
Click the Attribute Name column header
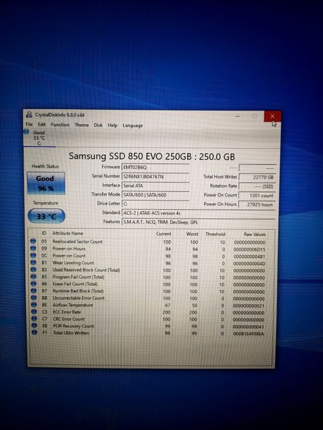click(68, 233)
